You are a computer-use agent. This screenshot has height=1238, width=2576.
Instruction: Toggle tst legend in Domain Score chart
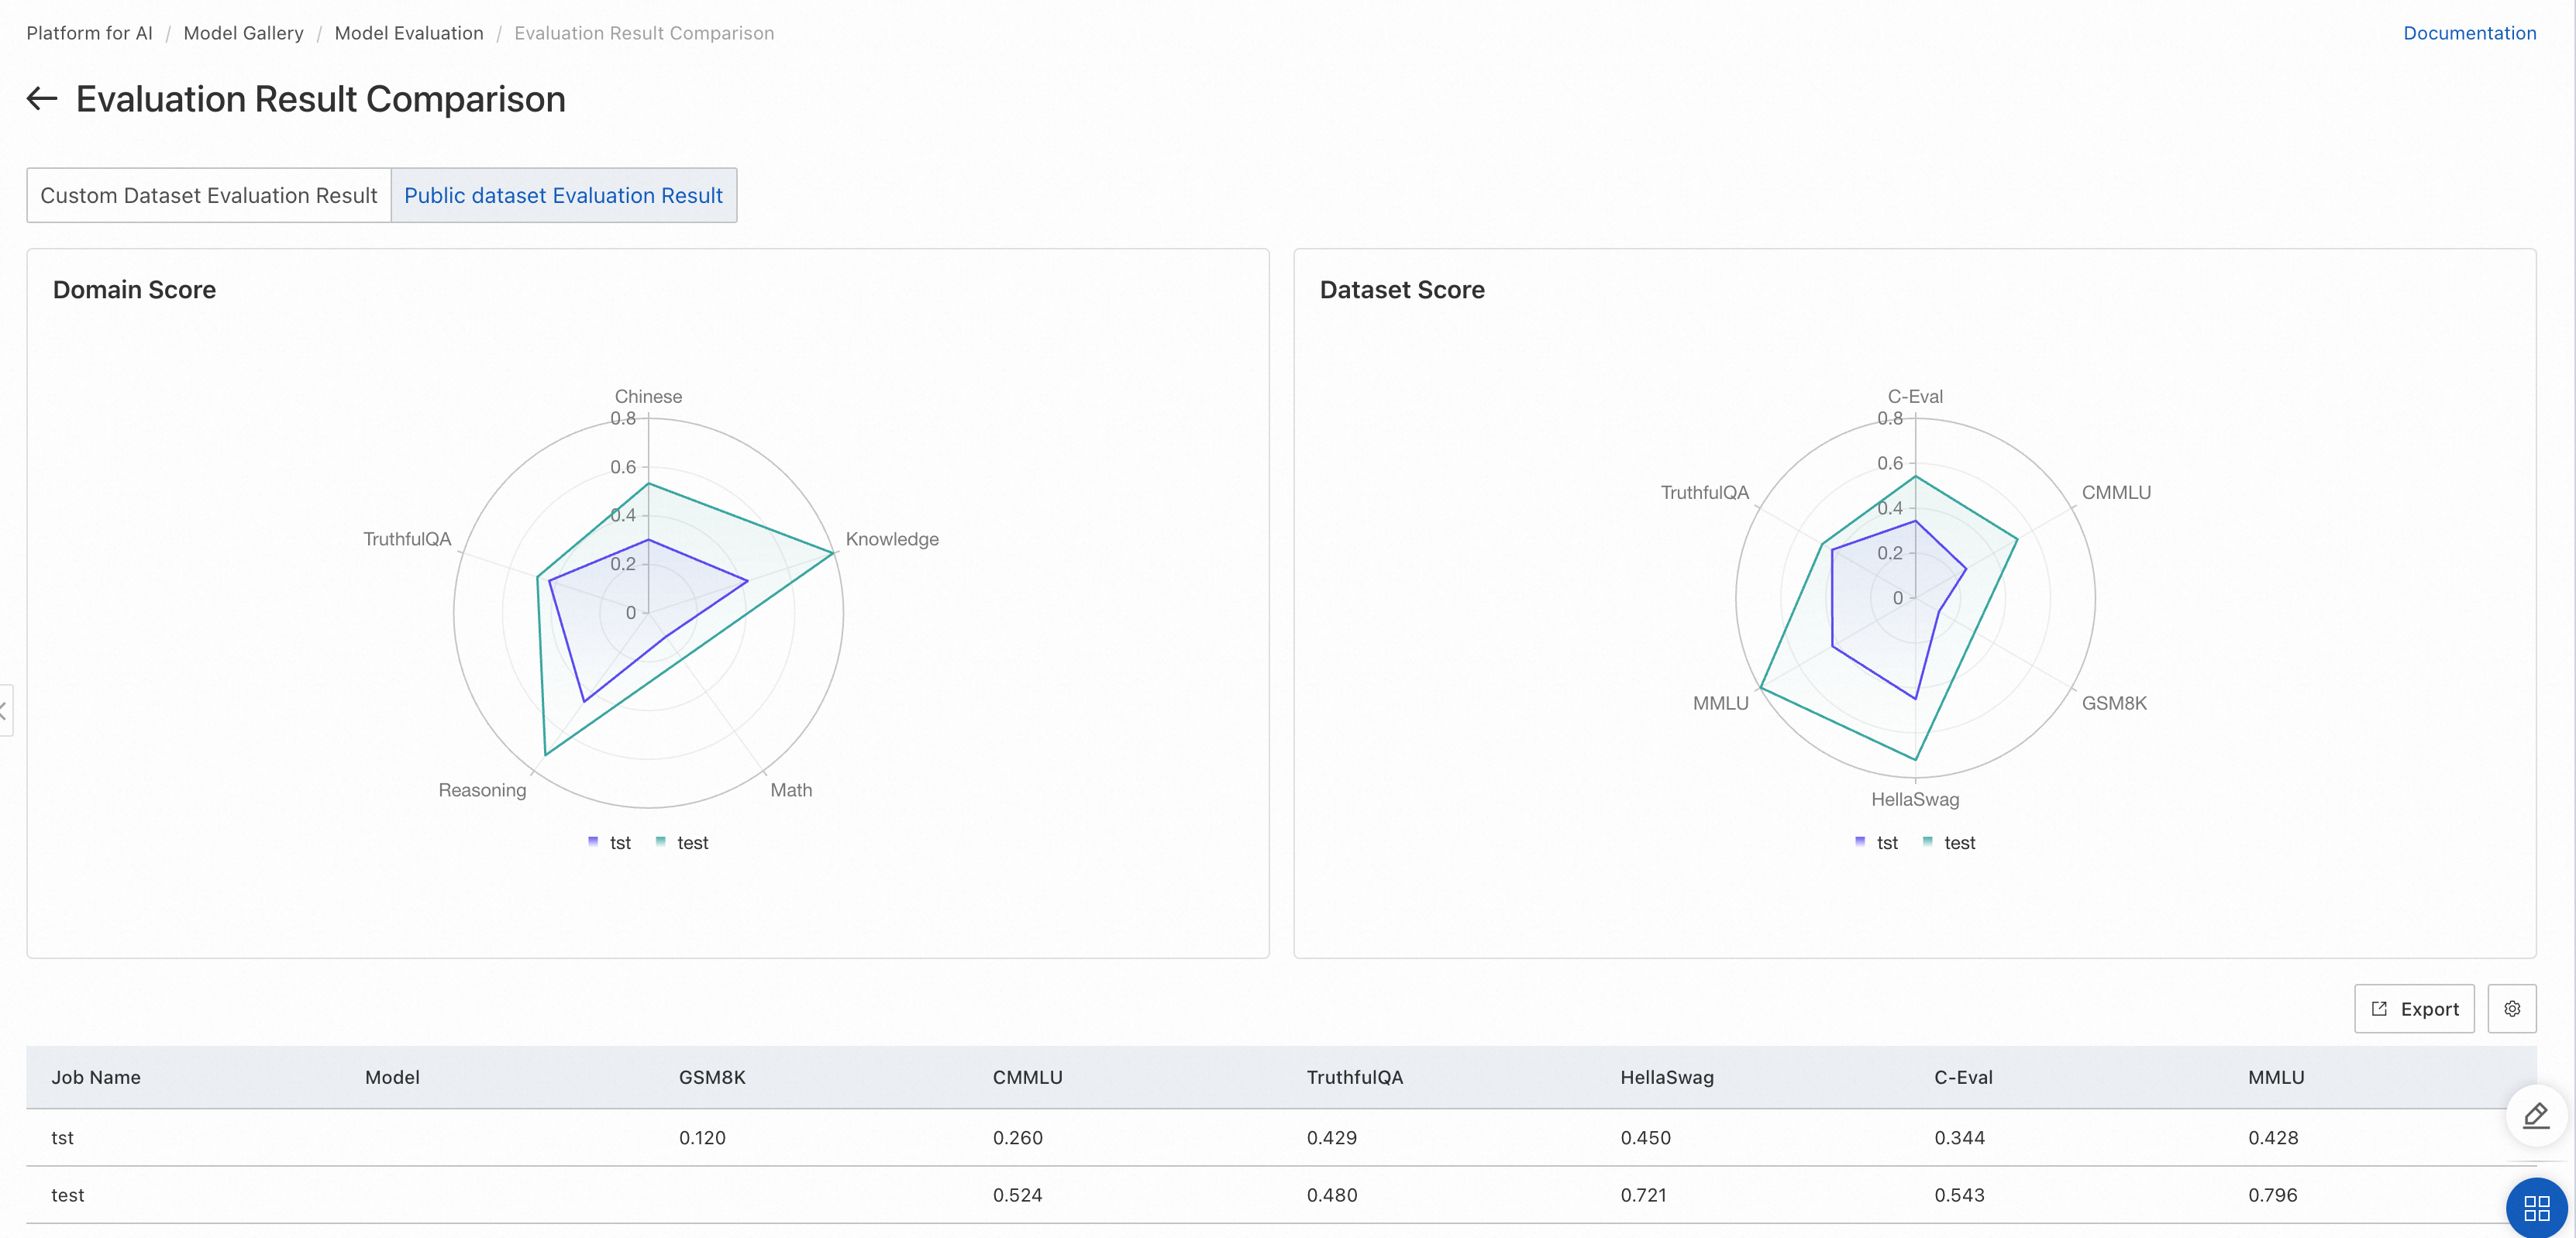(x=609, y=843)
